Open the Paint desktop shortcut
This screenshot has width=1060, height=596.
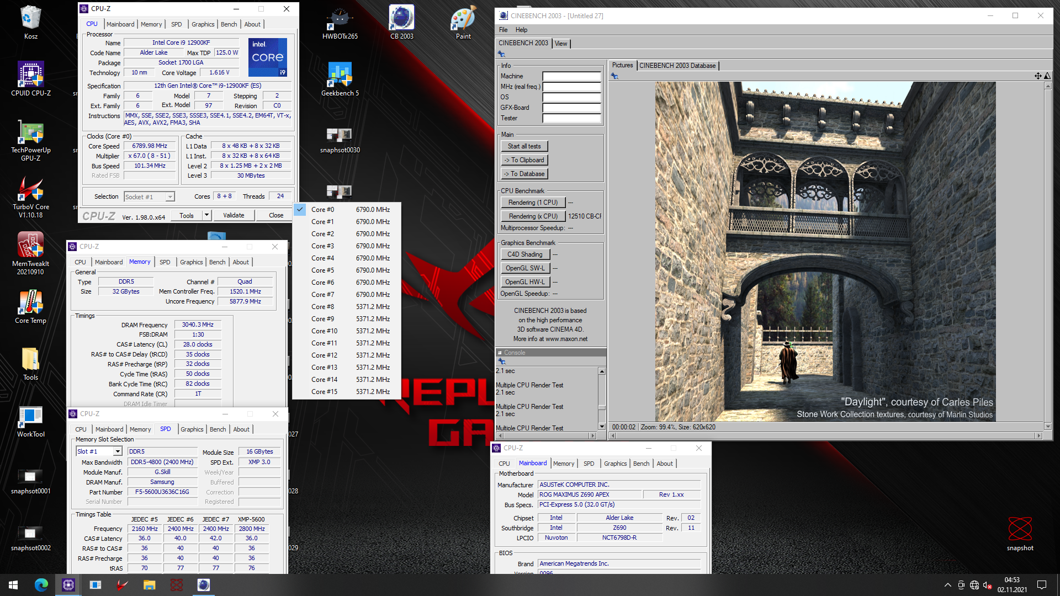(463, 23)
